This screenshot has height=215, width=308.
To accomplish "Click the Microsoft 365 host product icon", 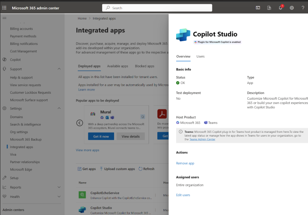I will 178,123.
